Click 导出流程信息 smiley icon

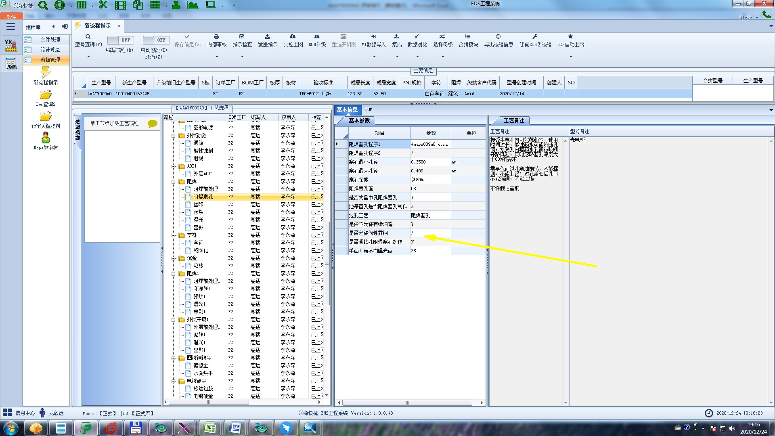click(x=498, y=37)
